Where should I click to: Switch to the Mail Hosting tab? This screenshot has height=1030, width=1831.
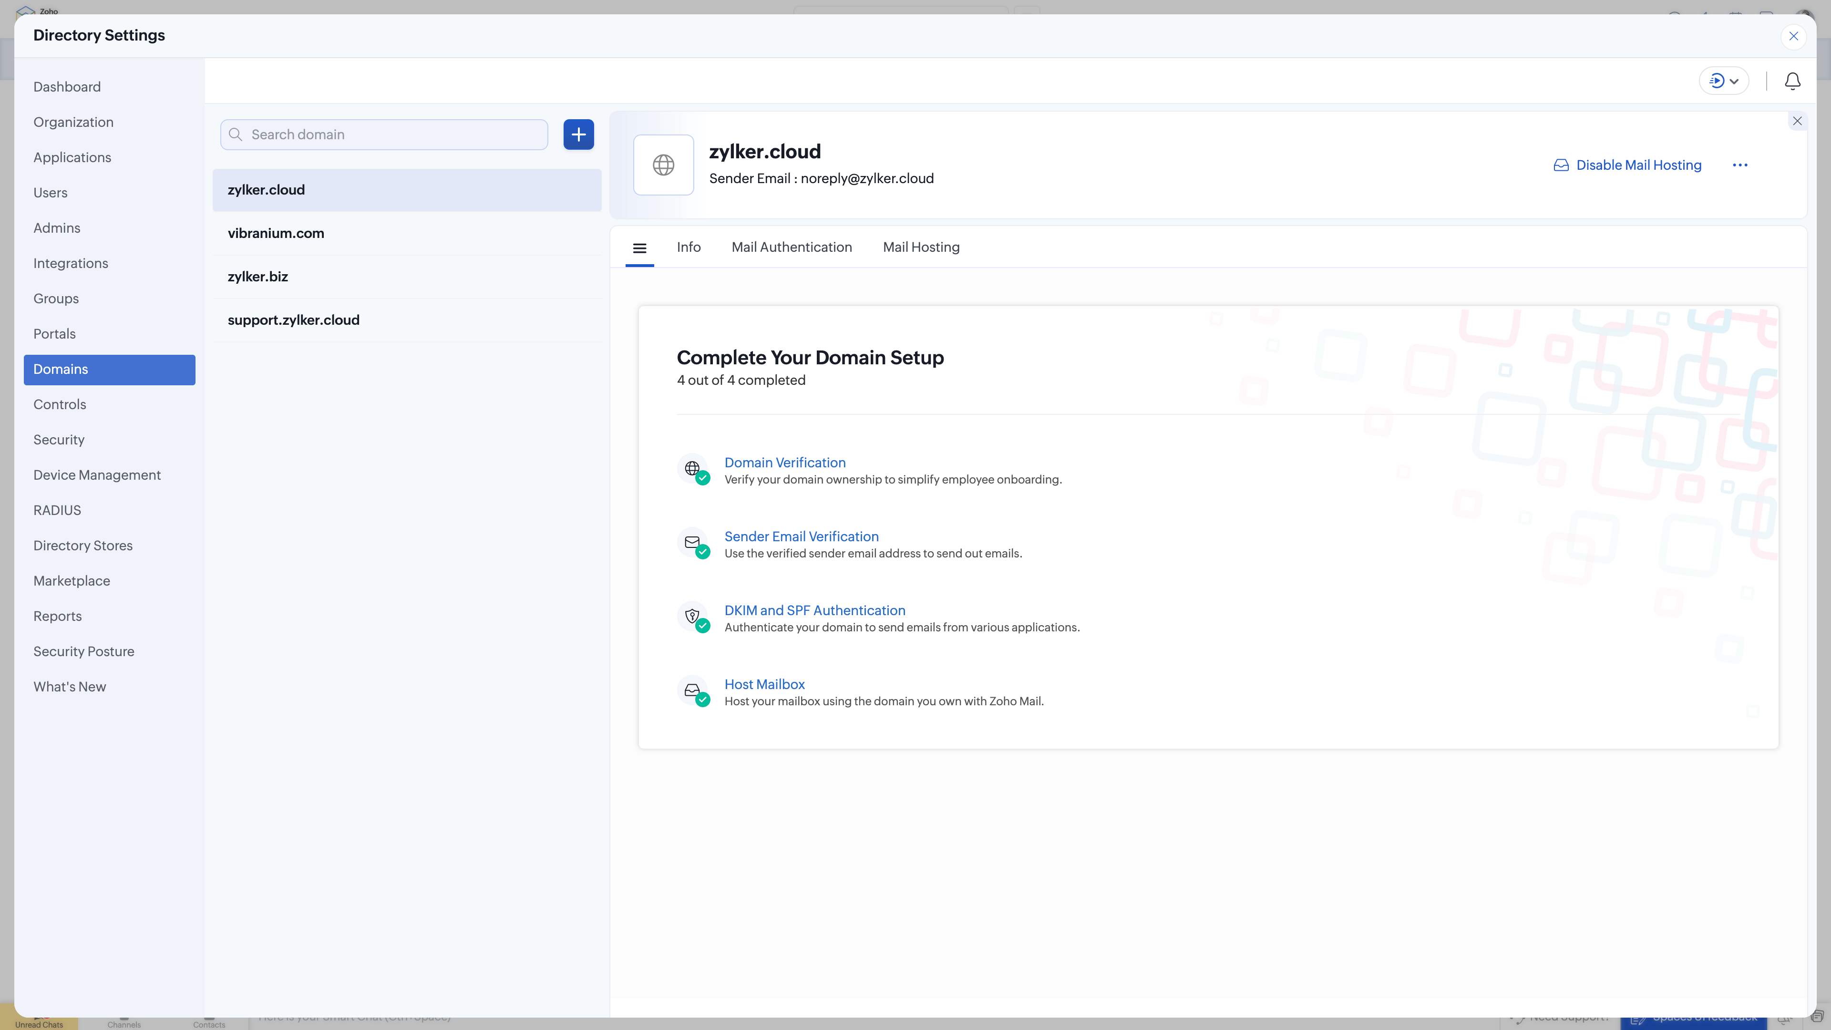[920, 247]
